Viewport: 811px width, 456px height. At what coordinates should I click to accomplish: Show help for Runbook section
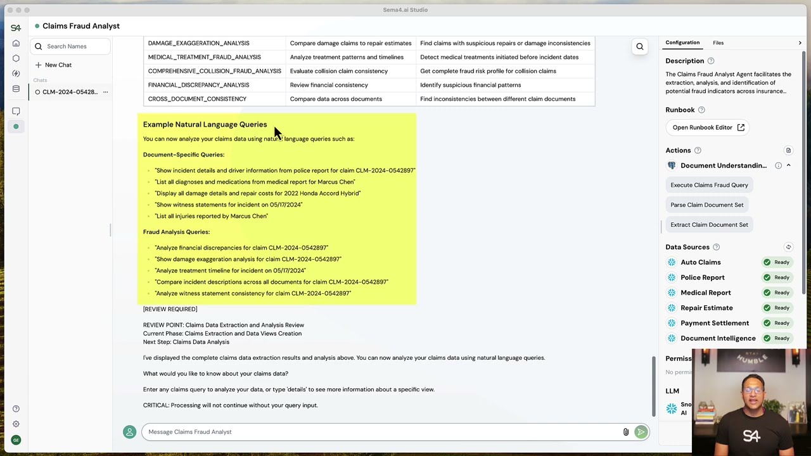click(x=701, y=110)
